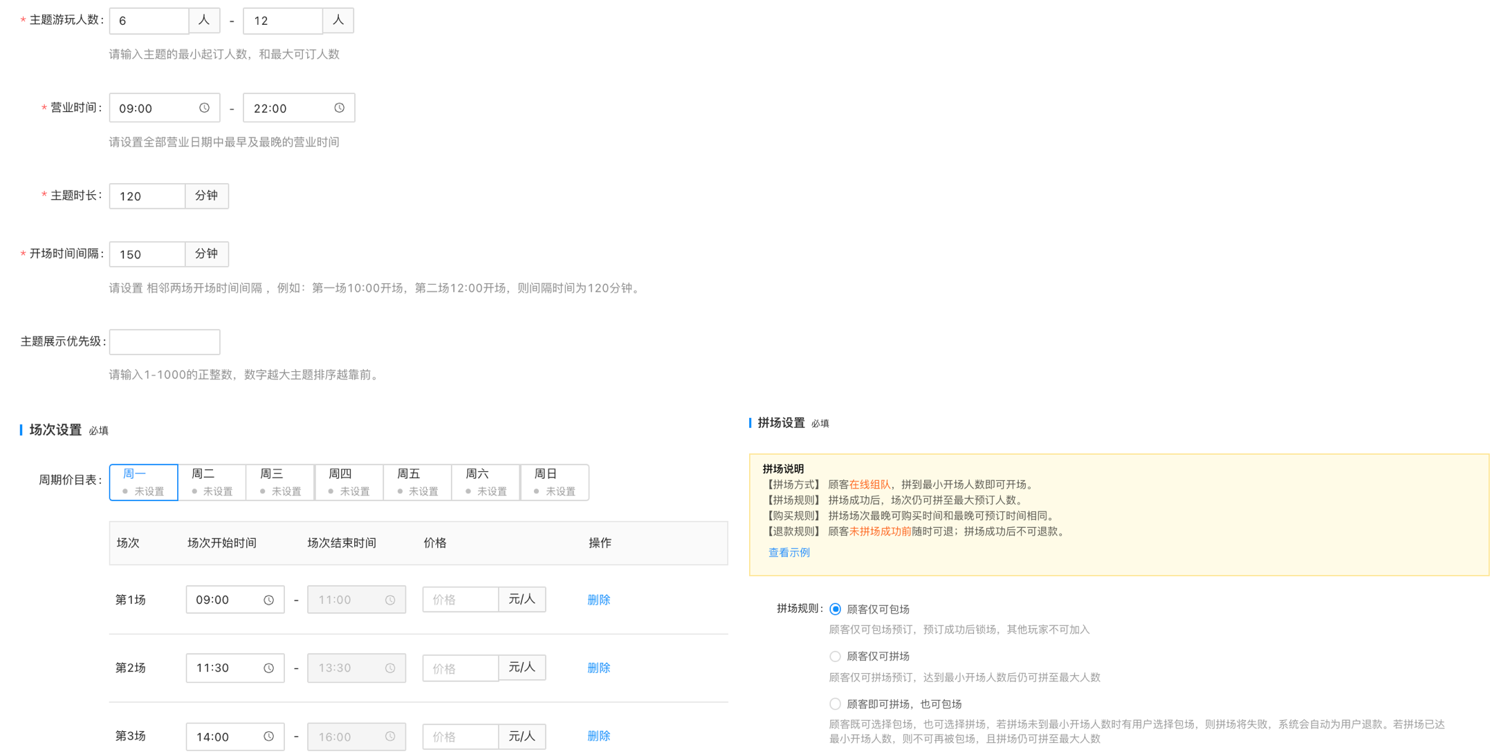Delete session 第3场
Screen dimensions: 1501x756
[x=598, y=736]
